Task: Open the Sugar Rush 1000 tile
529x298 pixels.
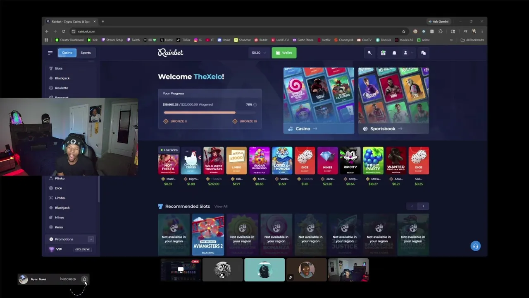Action: point(259,161)
